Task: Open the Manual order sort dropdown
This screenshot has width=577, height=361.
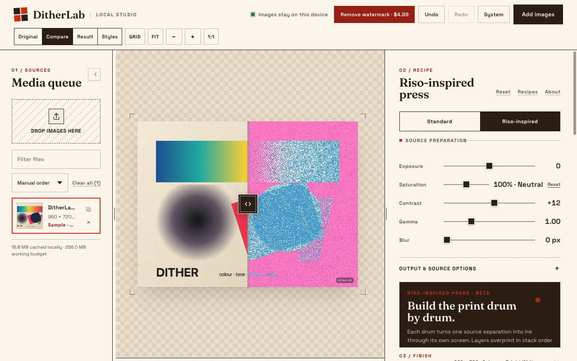Action: coord(40,183)
